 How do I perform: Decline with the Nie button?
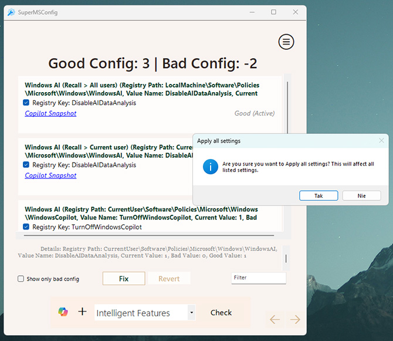361,195
